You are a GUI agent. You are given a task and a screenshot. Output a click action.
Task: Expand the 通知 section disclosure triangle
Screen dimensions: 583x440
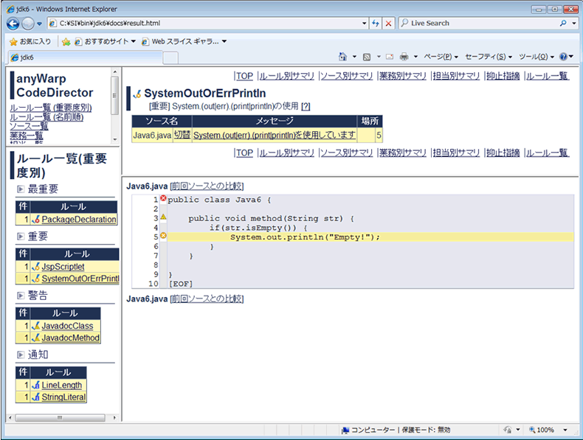(20, 355)
